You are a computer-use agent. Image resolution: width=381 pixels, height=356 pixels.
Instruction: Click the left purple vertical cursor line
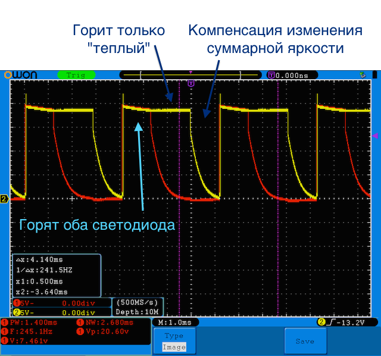click(x=179, y=198)
